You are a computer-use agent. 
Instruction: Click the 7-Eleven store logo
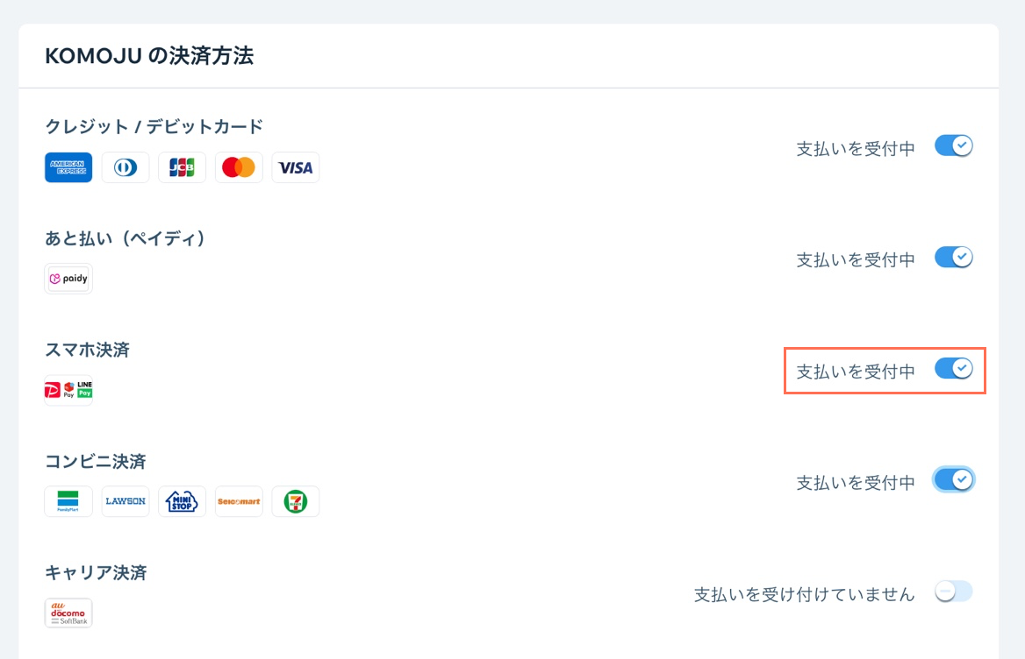(296, 501)
